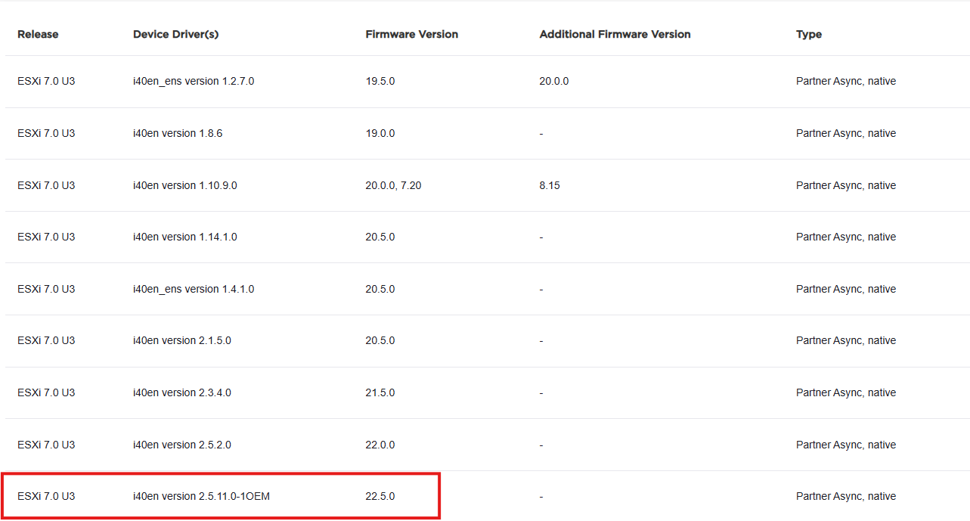Select the "20.0.0, 7.20" firmware cell

coord(393,185)
